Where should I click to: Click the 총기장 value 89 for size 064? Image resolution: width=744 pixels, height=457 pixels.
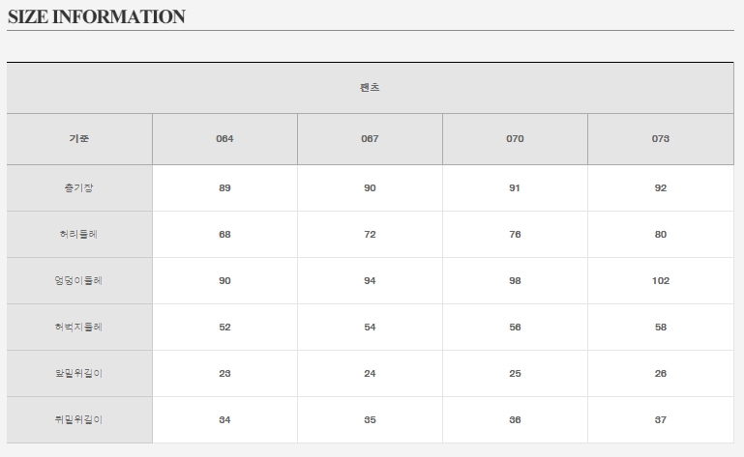tap(224, 188)
